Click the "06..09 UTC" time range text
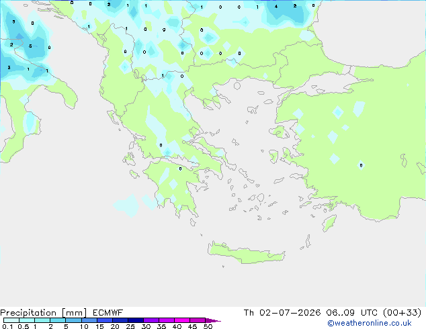 (352, 313)
